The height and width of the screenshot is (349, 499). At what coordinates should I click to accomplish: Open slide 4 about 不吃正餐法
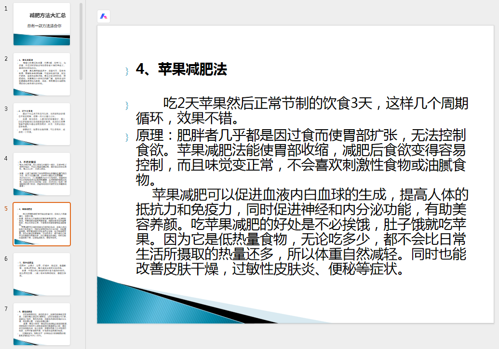click(41, 174)
